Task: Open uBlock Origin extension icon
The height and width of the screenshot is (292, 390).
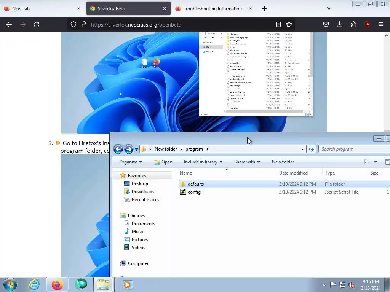Action: click(x=367, y=24)
